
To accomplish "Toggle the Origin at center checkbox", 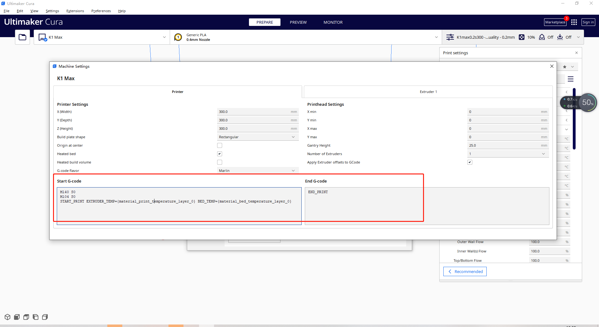I will (x=220, y=145).
